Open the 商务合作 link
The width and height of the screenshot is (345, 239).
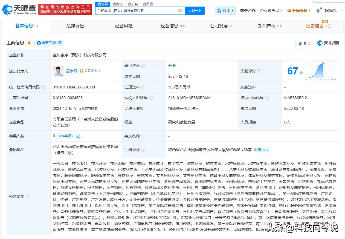click(x=248, y=11)
